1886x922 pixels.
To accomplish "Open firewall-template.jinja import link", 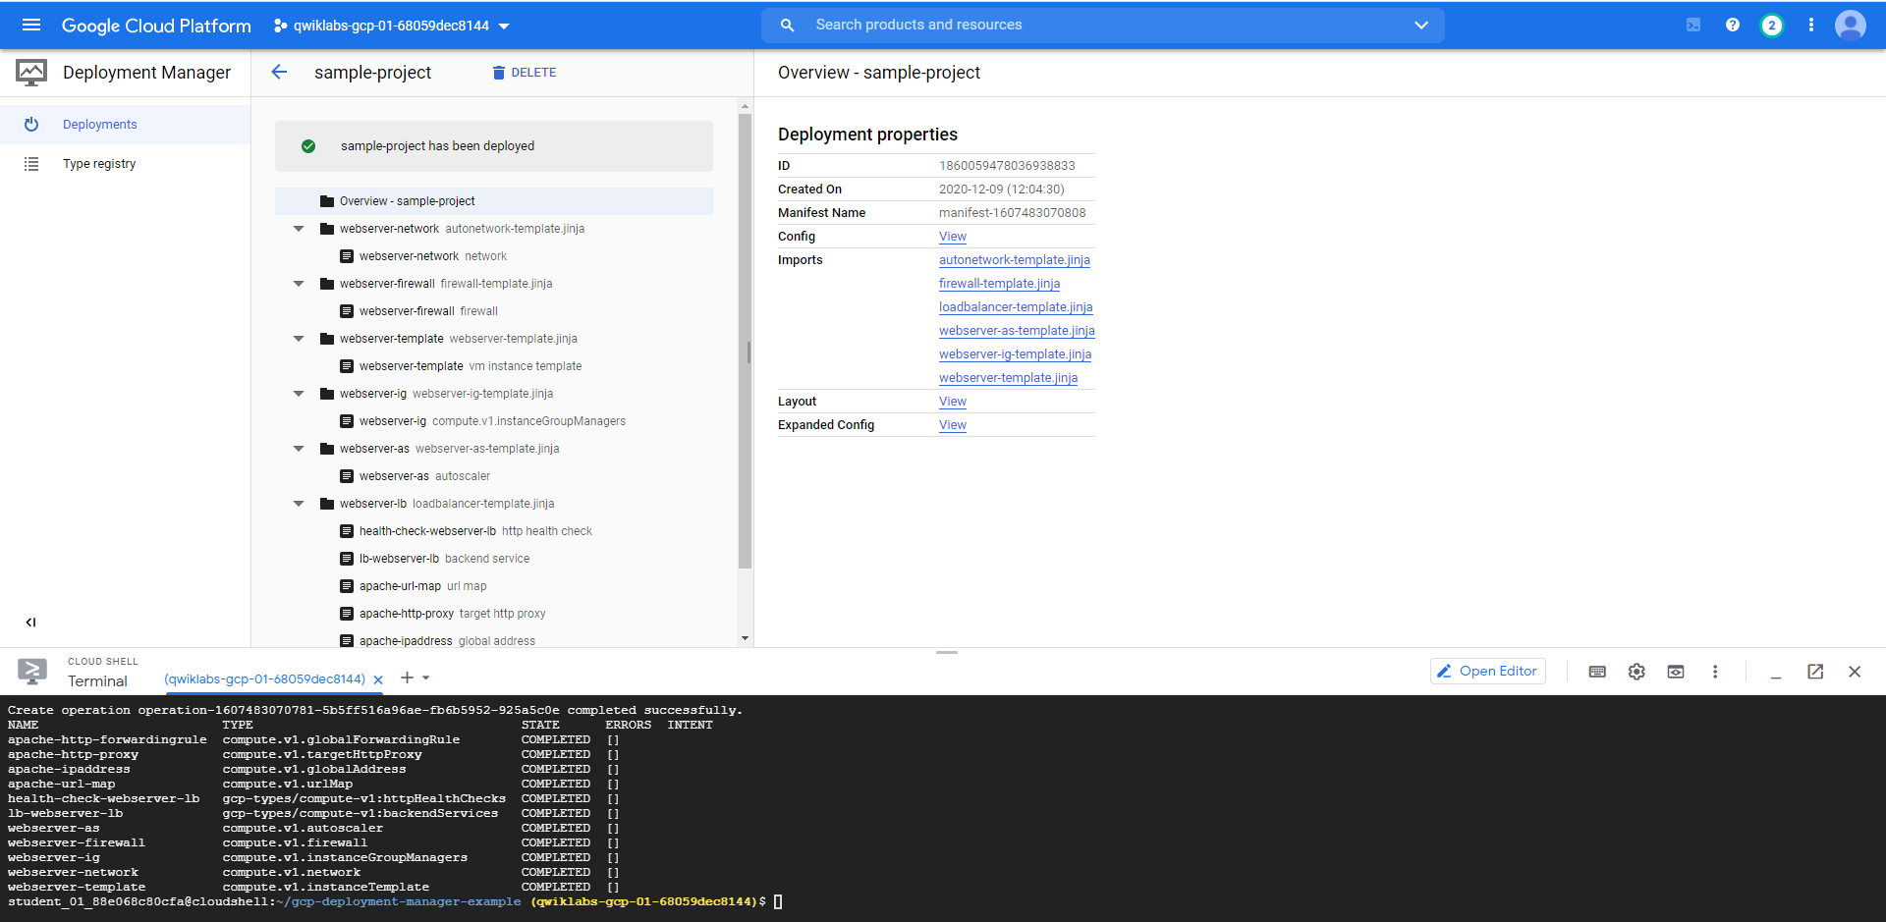I will [x=999, y=284].
